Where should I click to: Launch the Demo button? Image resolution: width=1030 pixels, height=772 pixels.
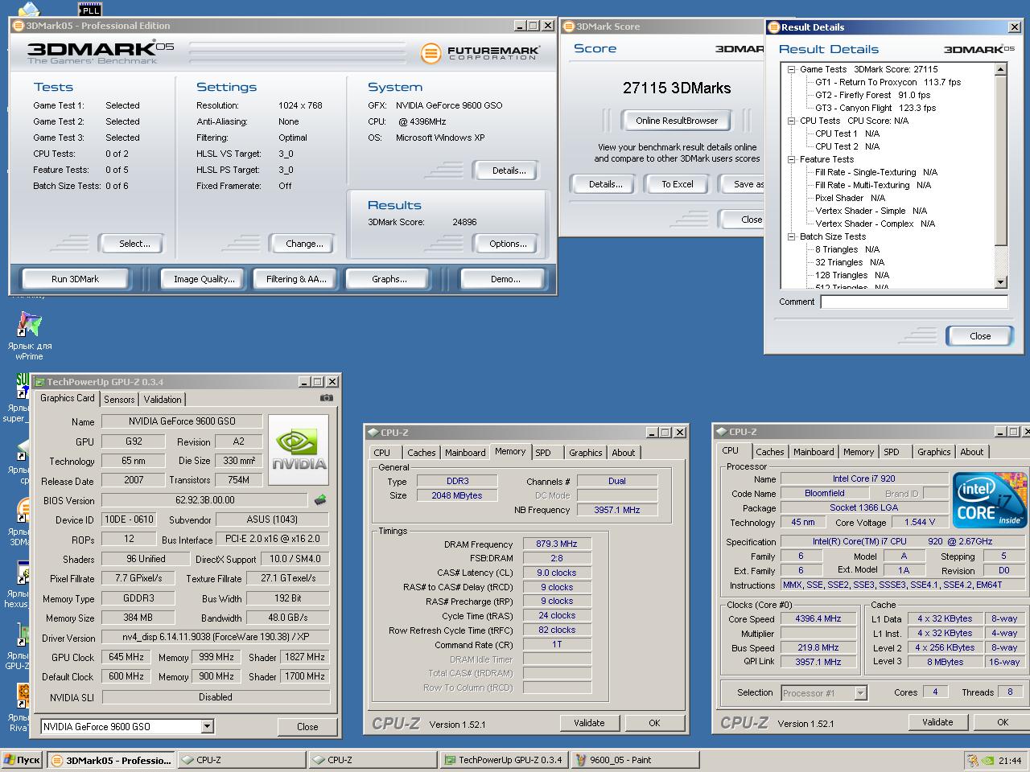point(505,279)
